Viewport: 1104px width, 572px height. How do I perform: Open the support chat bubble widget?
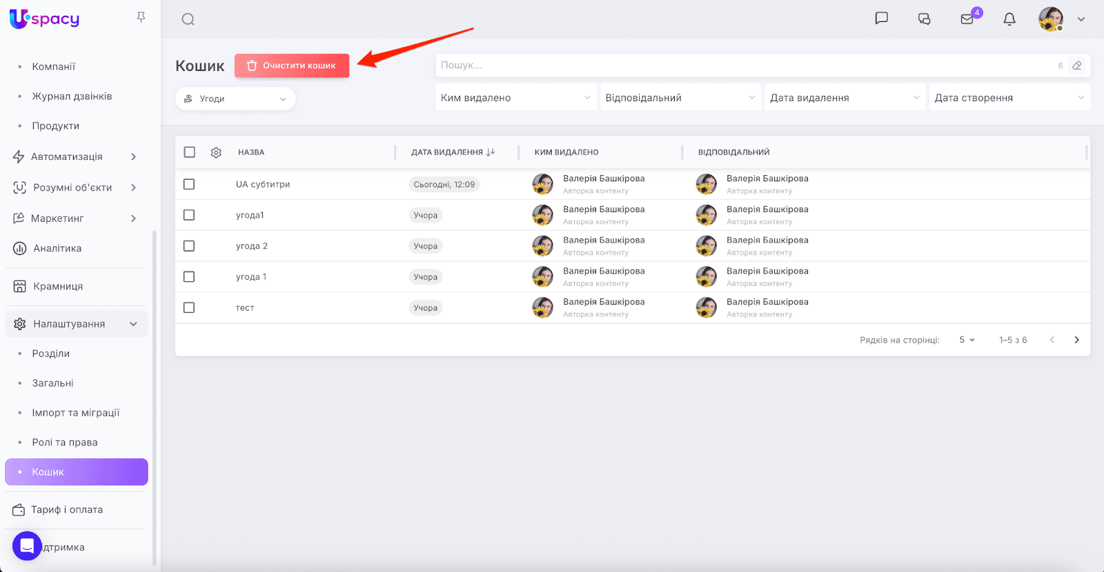point(27,547)
